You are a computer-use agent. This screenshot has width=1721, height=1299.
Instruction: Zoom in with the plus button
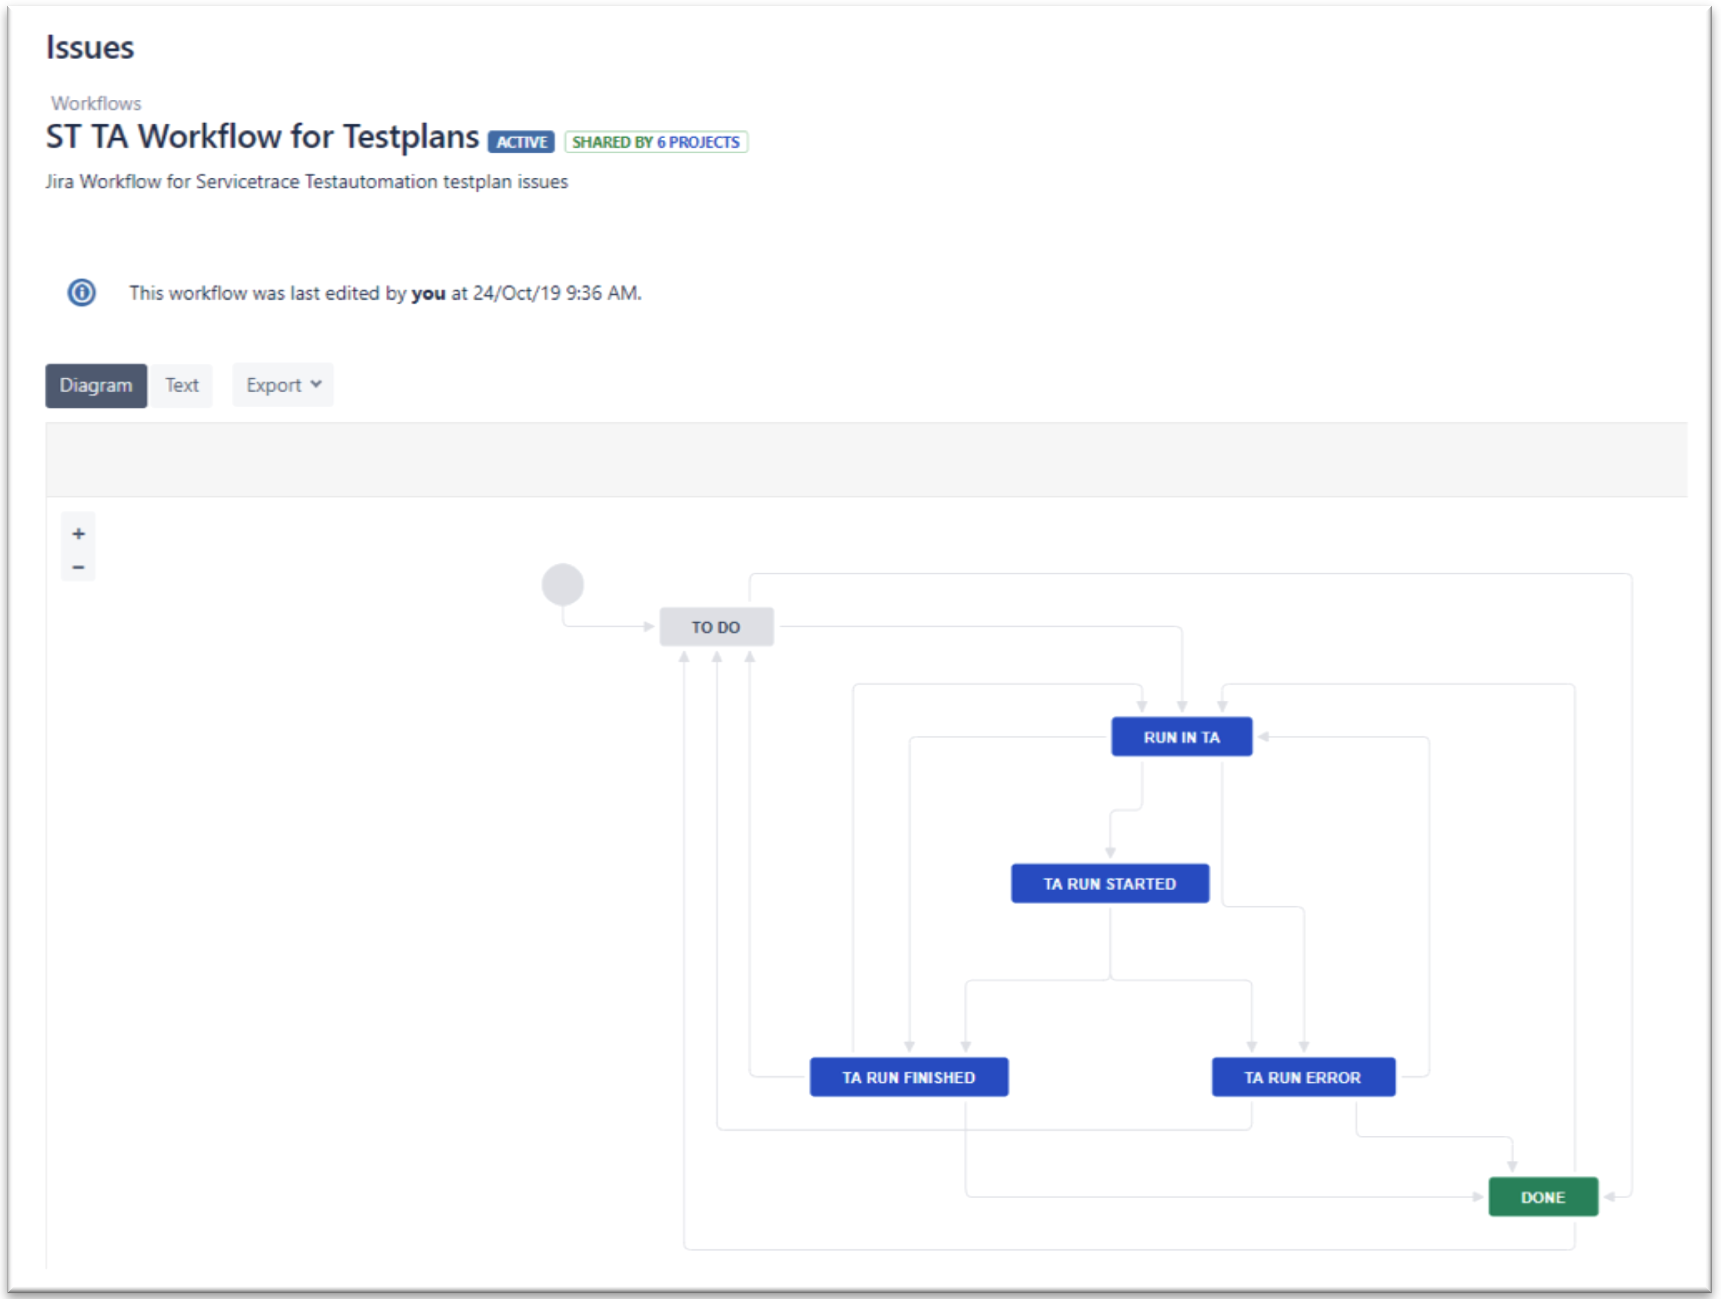pyautogui.click(x=78, y=534)
